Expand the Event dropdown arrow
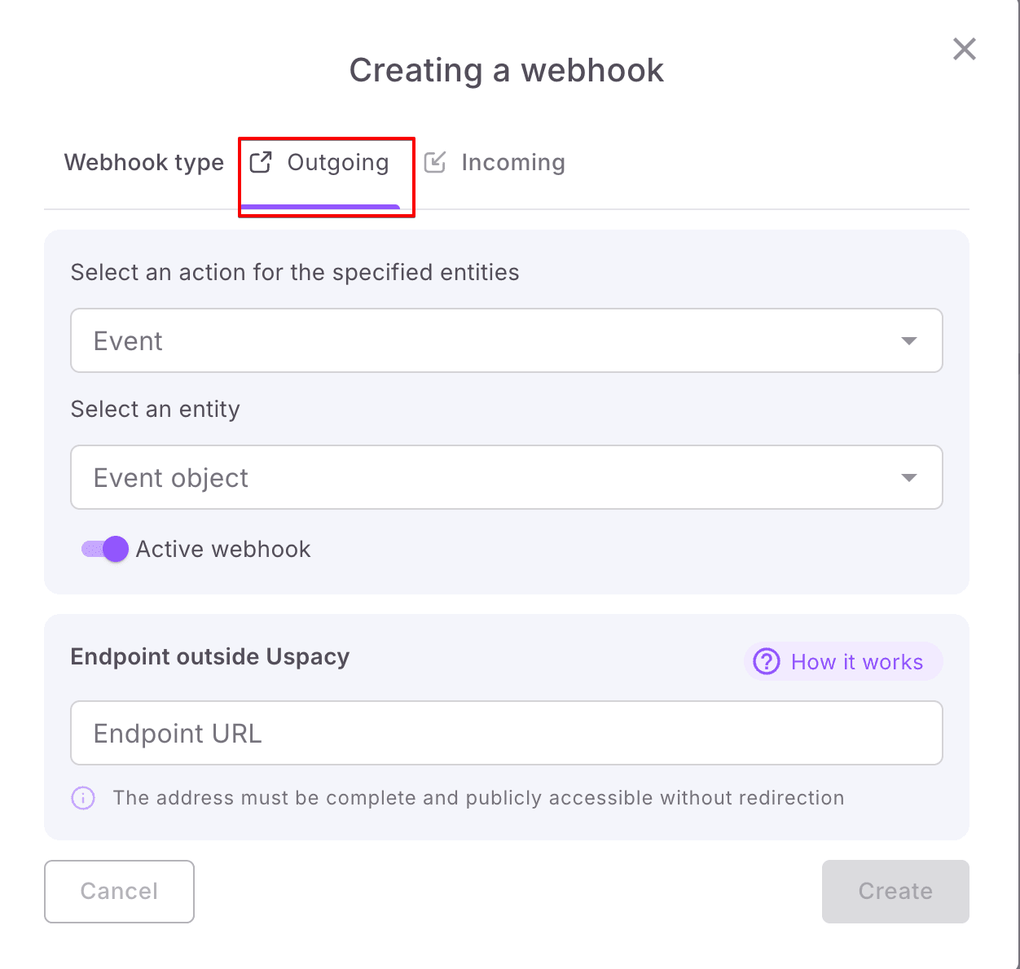Viewport: 1020px width, 969px height. [x=909, y=340]
